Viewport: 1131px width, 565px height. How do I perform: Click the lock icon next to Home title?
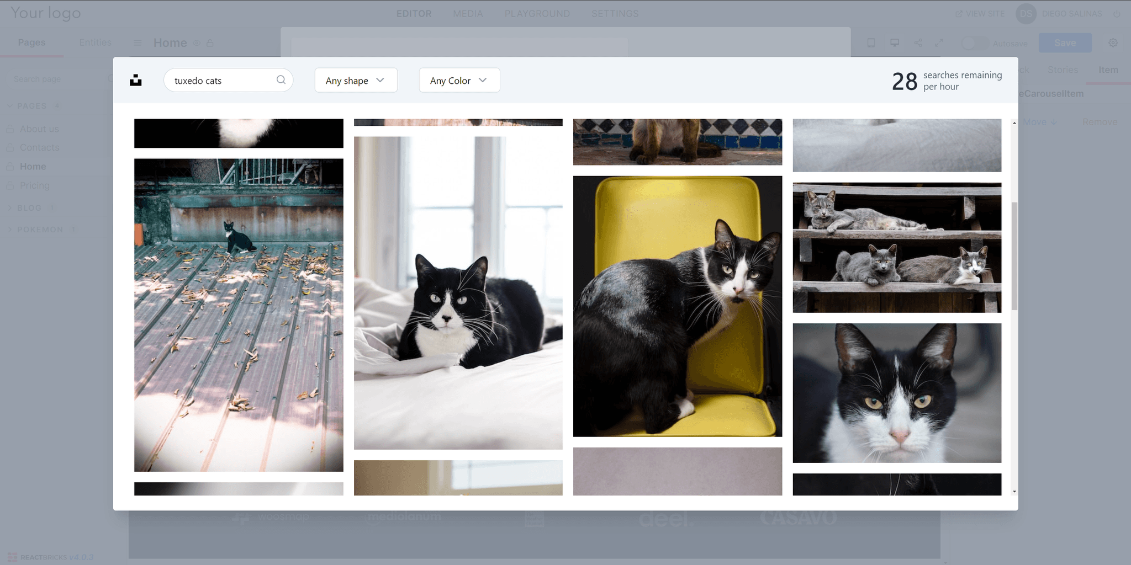pos(210,43)
